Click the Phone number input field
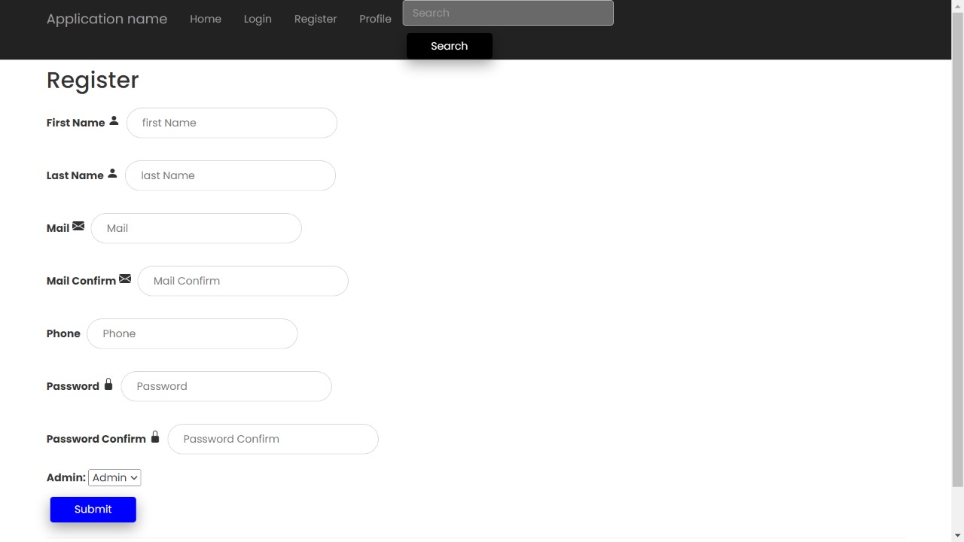The width and height of the screenshot is (964, 542). click(x=192, y=333)
